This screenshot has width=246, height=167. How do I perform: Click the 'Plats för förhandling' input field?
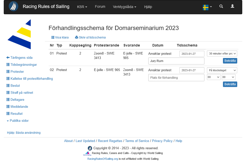pyautogui.click(x=176, y=78)
